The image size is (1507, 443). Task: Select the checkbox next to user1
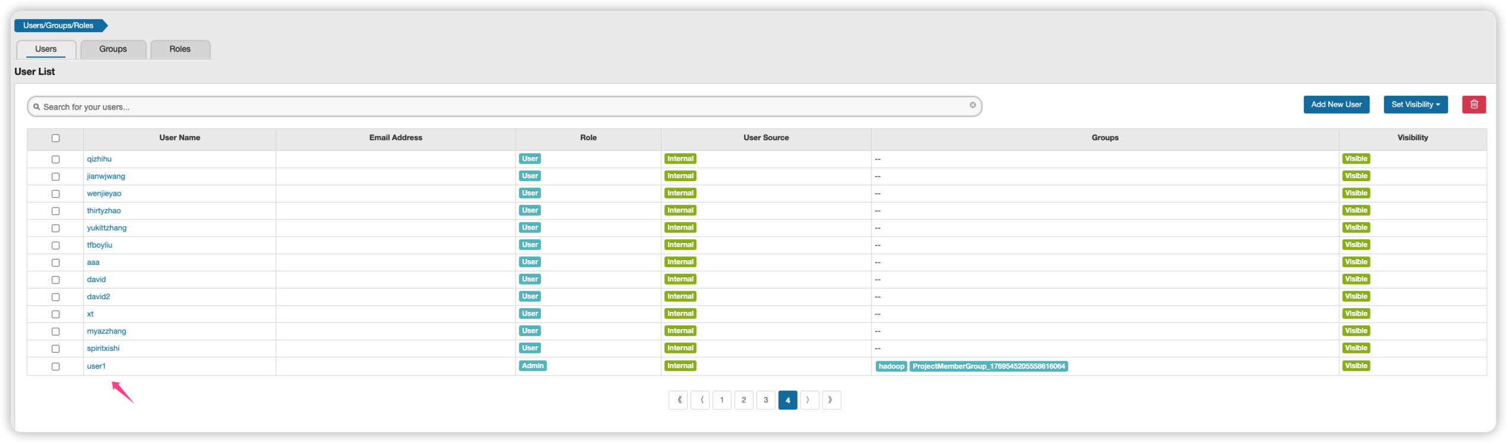click(56, 367)
